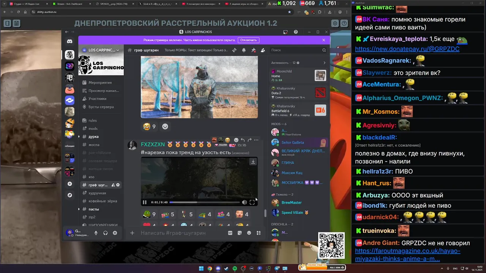Toggle the member list icon in Discord
Image resolution: width=486 pixels, height=273 pixels.
[263, 50]
